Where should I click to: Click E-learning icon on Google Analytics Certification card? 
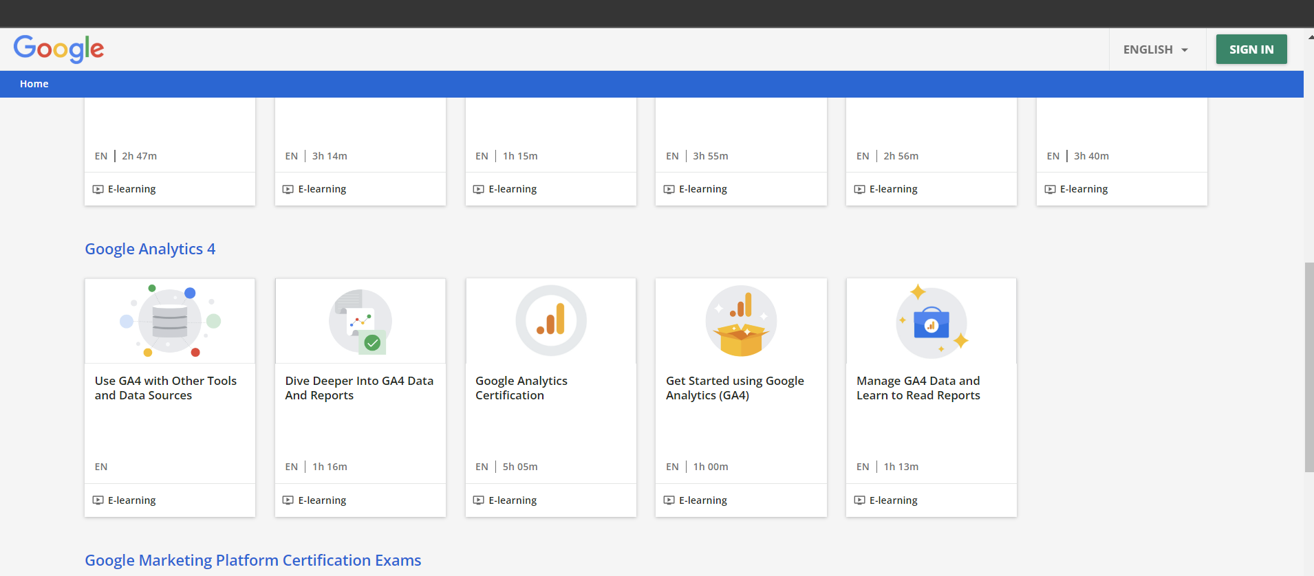(479, 500)
